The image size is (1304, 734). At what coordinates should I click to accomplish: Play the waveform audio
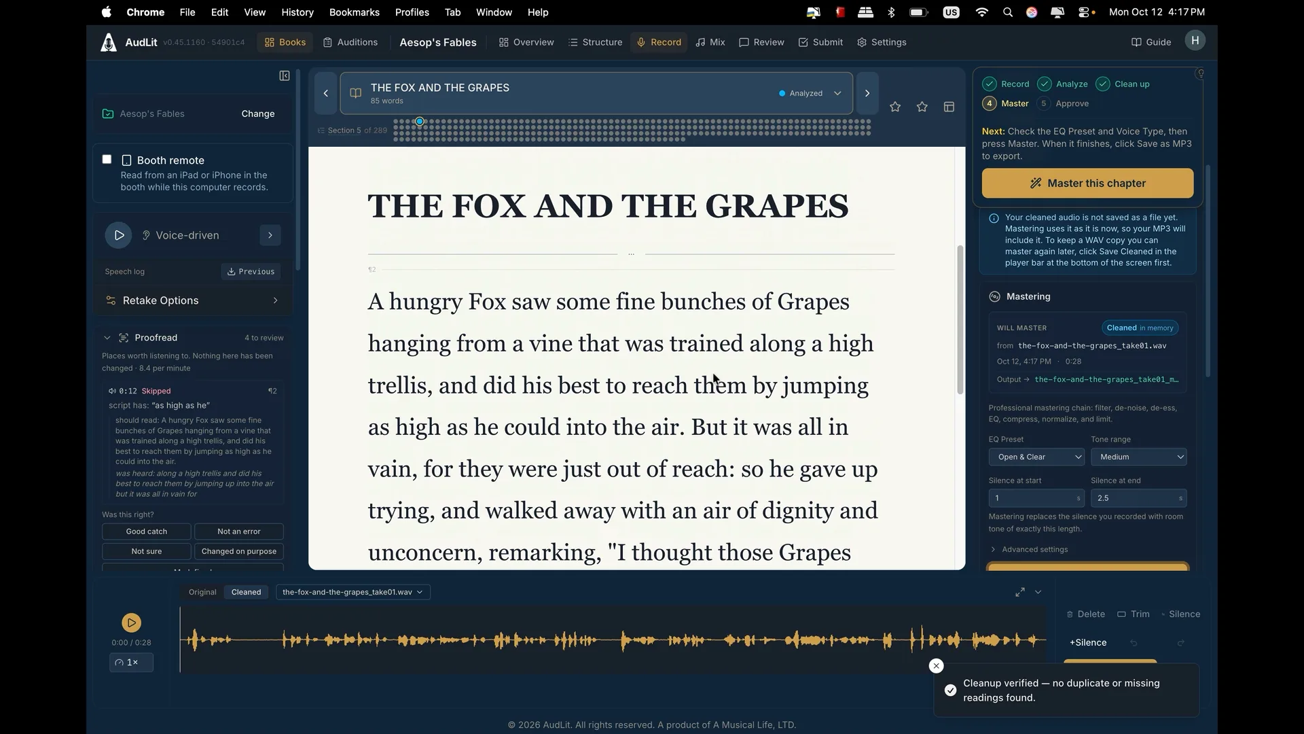[x=131, y=623]
